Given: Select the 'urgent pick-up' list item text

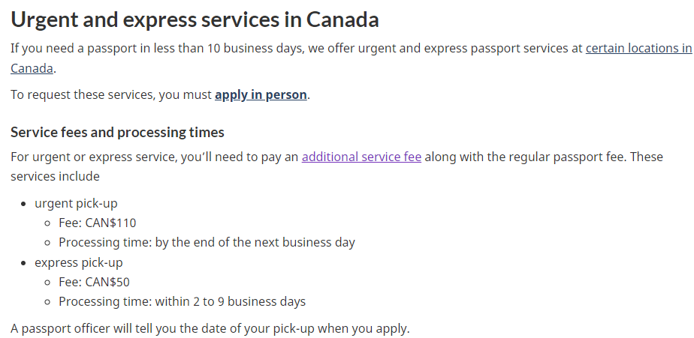Looking at the screenshot, I should click(76, 203).
